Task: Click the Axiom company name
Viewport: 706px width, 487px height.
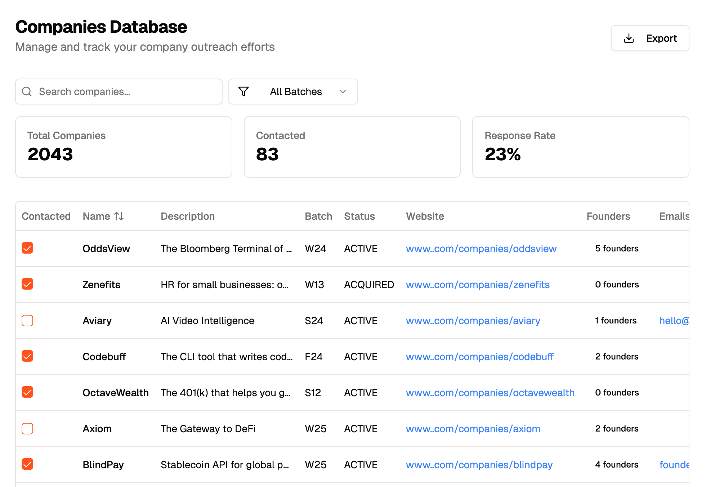Action: tap(97, 429)
